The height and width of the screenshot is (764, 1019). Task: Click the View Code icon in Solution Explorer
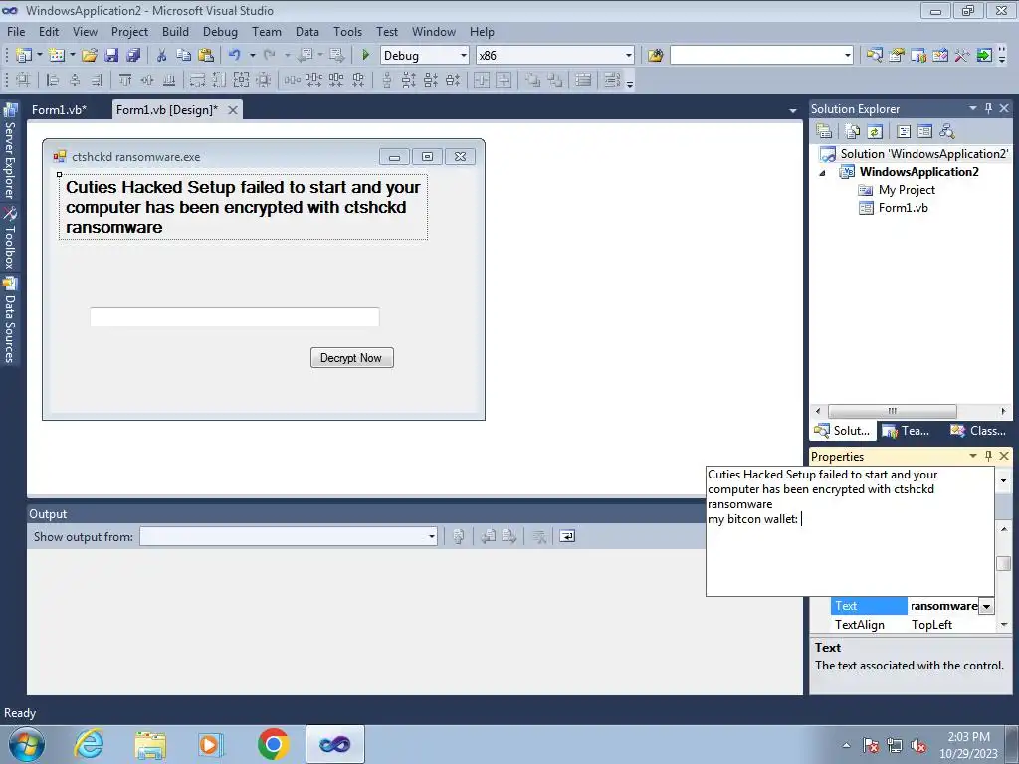[904, 132]
